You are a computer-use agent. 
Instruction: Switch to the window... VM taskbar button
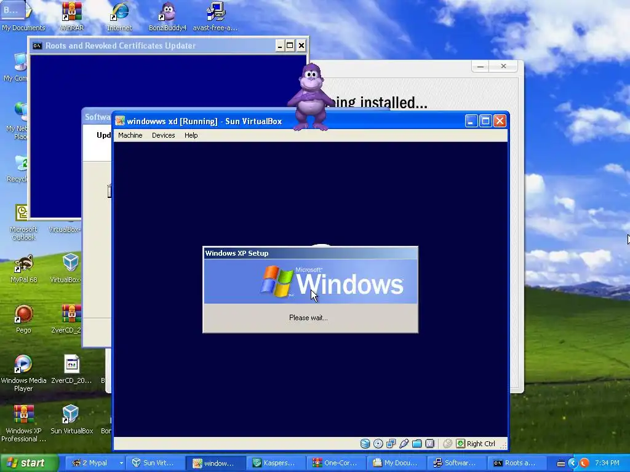[215, 463]
